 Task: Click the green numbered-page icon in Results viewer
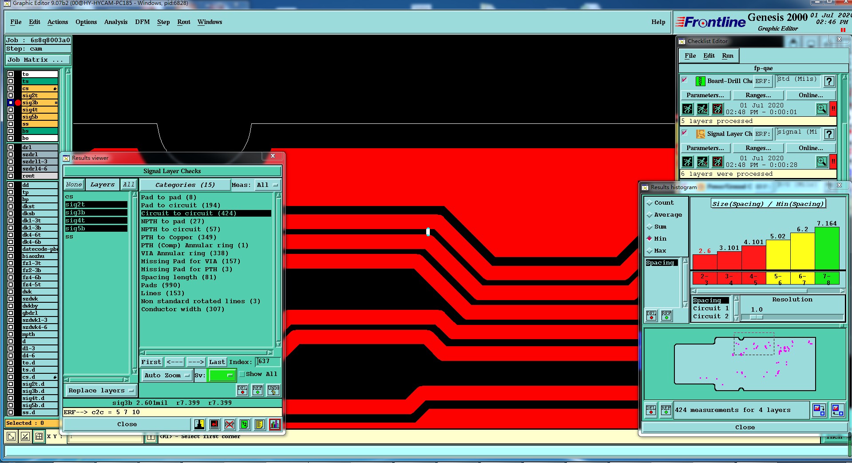pos(245,424)
